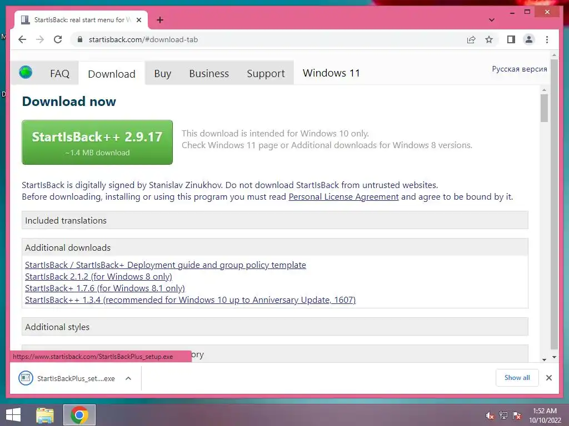Reload the StartIsBack page
Screen dimensions: 569x426
tap(58, 39)
